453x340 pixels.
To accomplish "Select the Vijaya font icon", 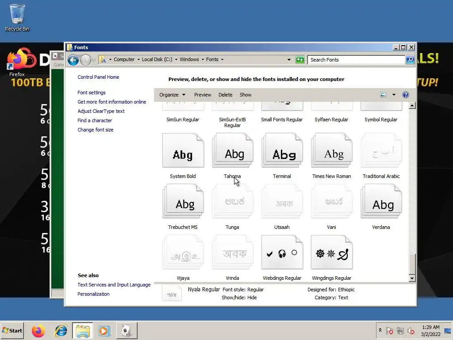I will (x=183, y=252).
